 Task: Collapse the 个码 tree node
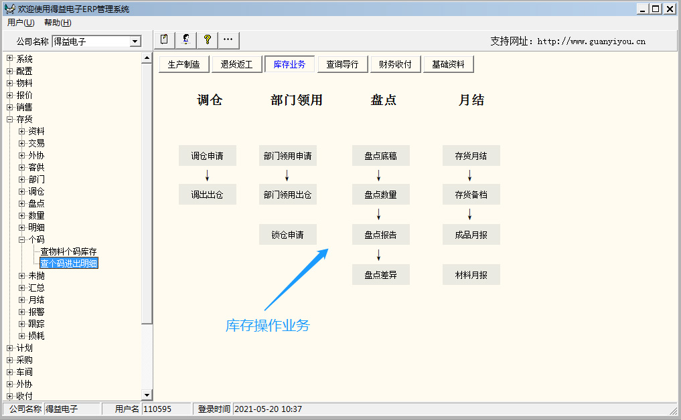click(x=22, y=239)
